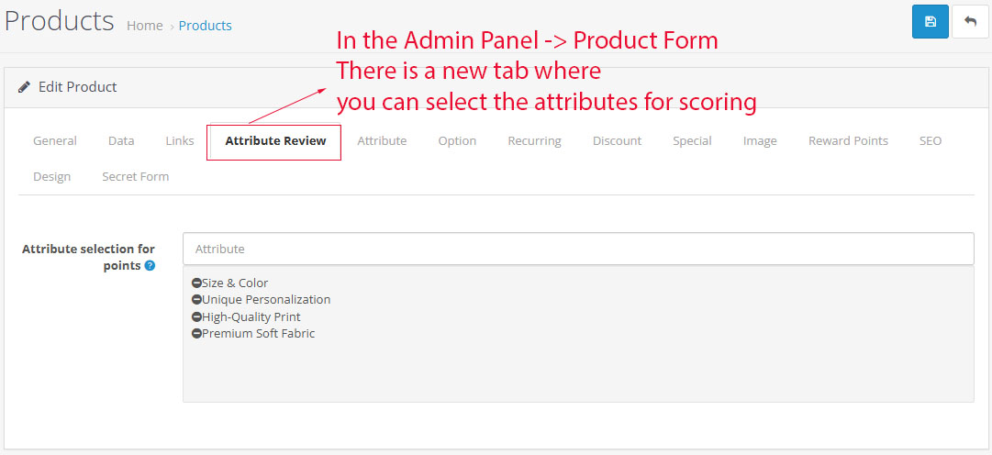Remove High-Quality Print via its minus icon

pyautogui.click(x=196, y=317)
